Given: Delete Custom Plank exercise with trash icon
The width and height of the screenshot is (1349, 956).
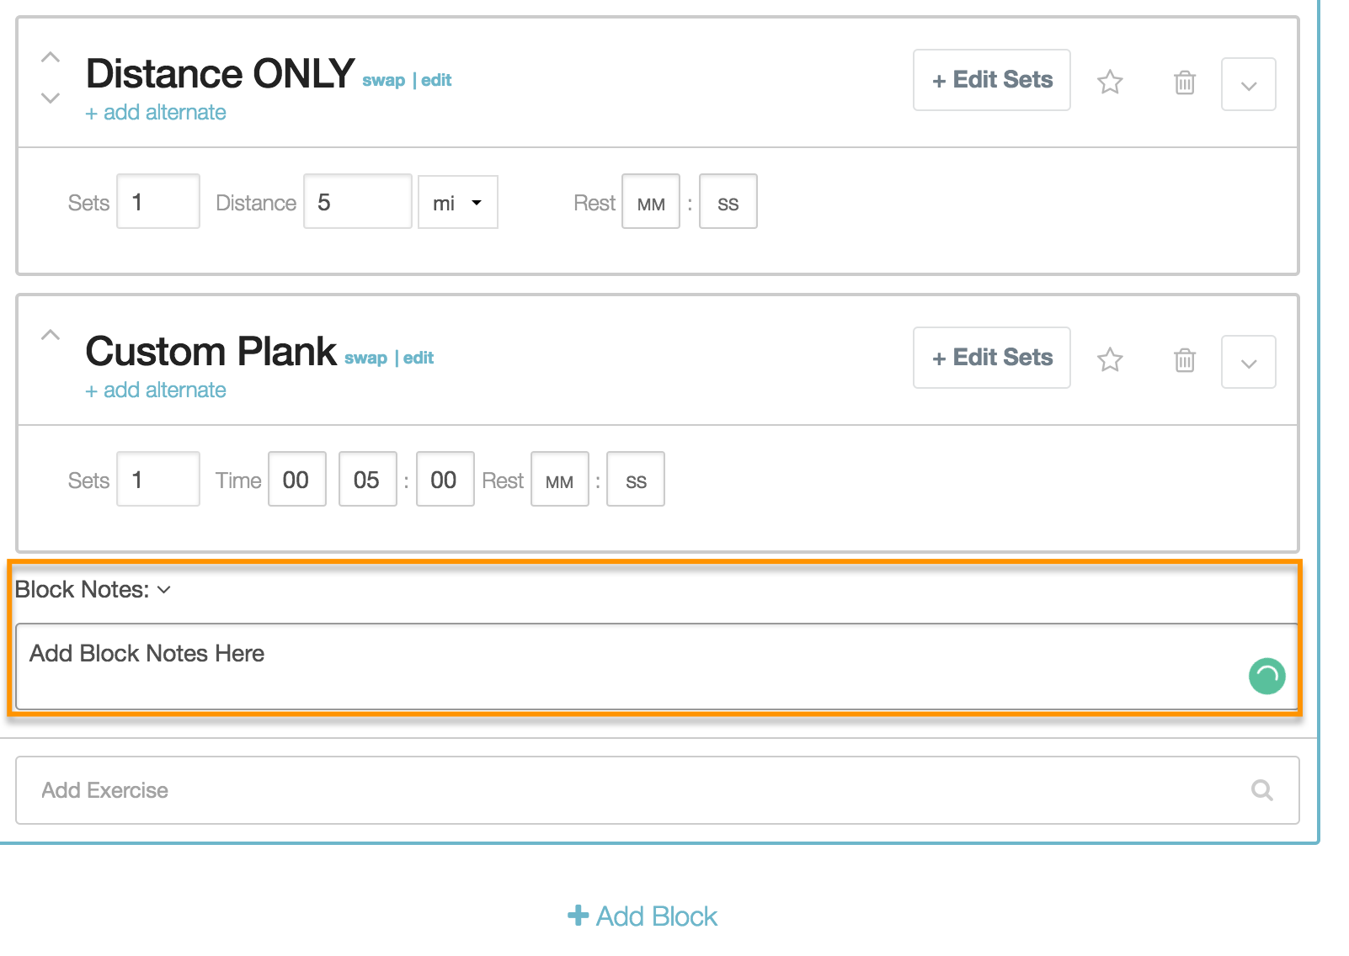Looking at the screenshot, I should 1185,359.
